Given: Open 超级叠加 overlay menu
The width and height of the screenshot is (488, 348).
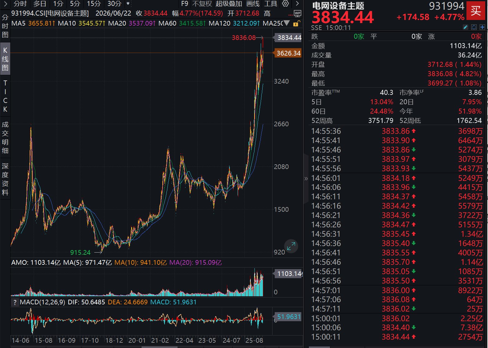Looking at the screenshot, I should coord(229,4).
